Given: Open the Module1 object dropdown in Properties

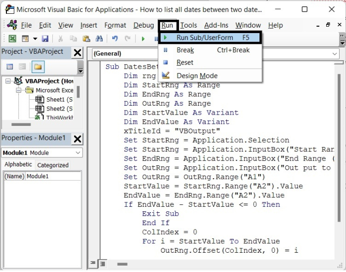Looking at the screenshot, I should coord(78,153).
